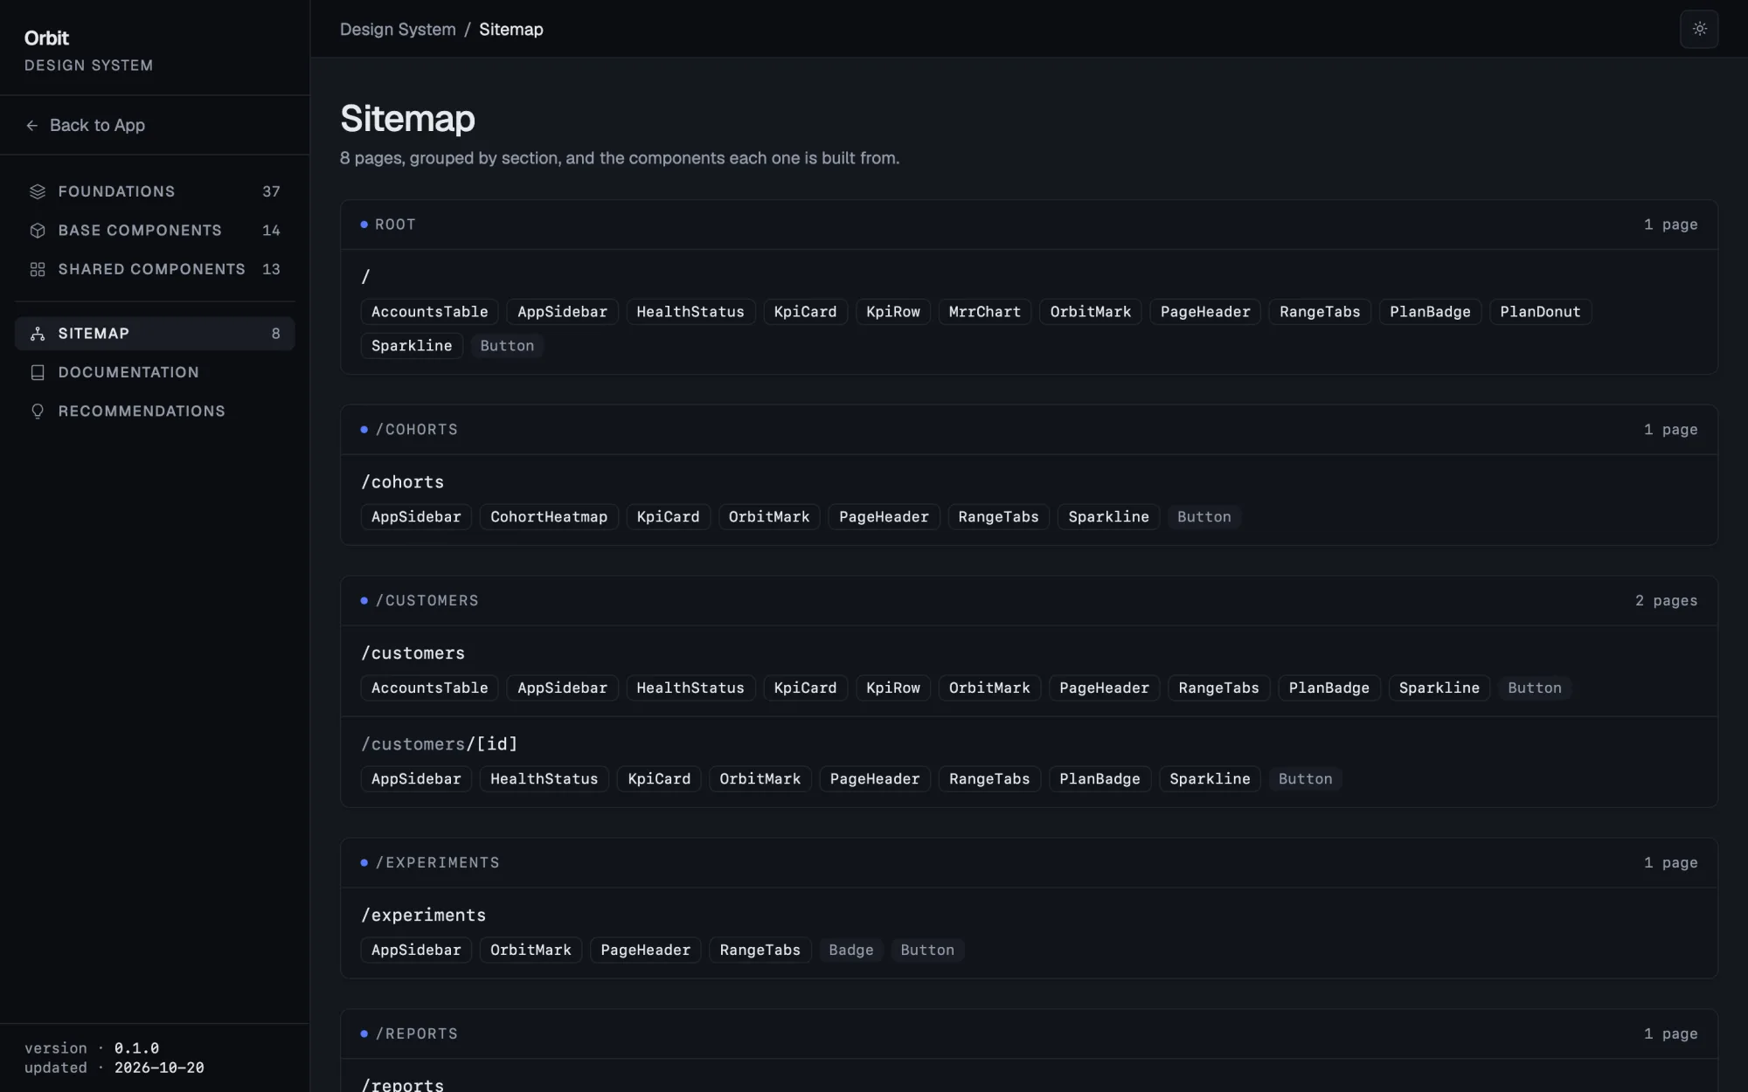Click the KpiRow chip under root page
1748x1092 pixels.
click(893, 312)
